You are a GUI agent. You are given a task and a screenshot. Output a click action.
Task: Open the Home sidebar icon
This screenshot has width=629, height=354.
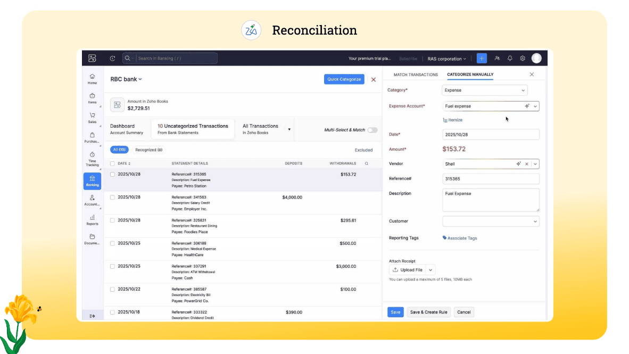pos(92,79)
